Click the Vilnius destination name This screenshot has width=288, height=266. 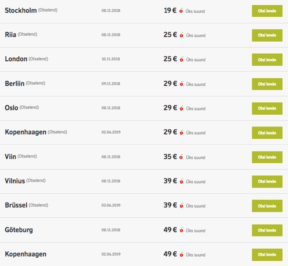(x=15, y=181)
